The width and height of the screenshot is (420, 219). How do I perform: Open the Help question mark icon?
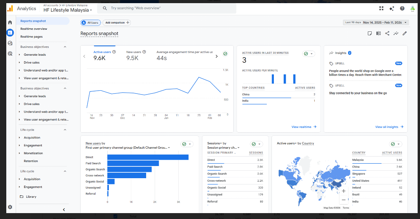(402, 8)
